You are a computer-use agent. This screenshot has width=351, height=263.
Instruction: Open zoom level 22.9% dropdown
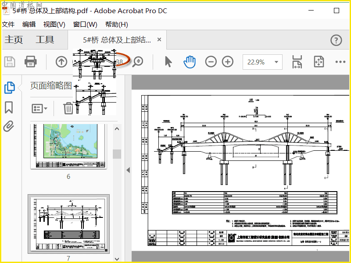(x=262, y=62)
